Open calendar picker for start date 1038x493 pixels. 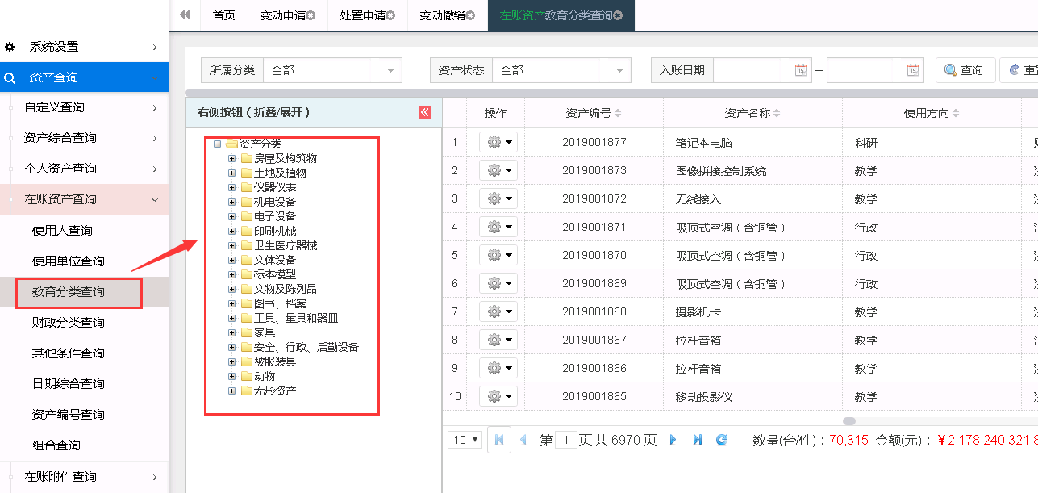coord(800,70)
